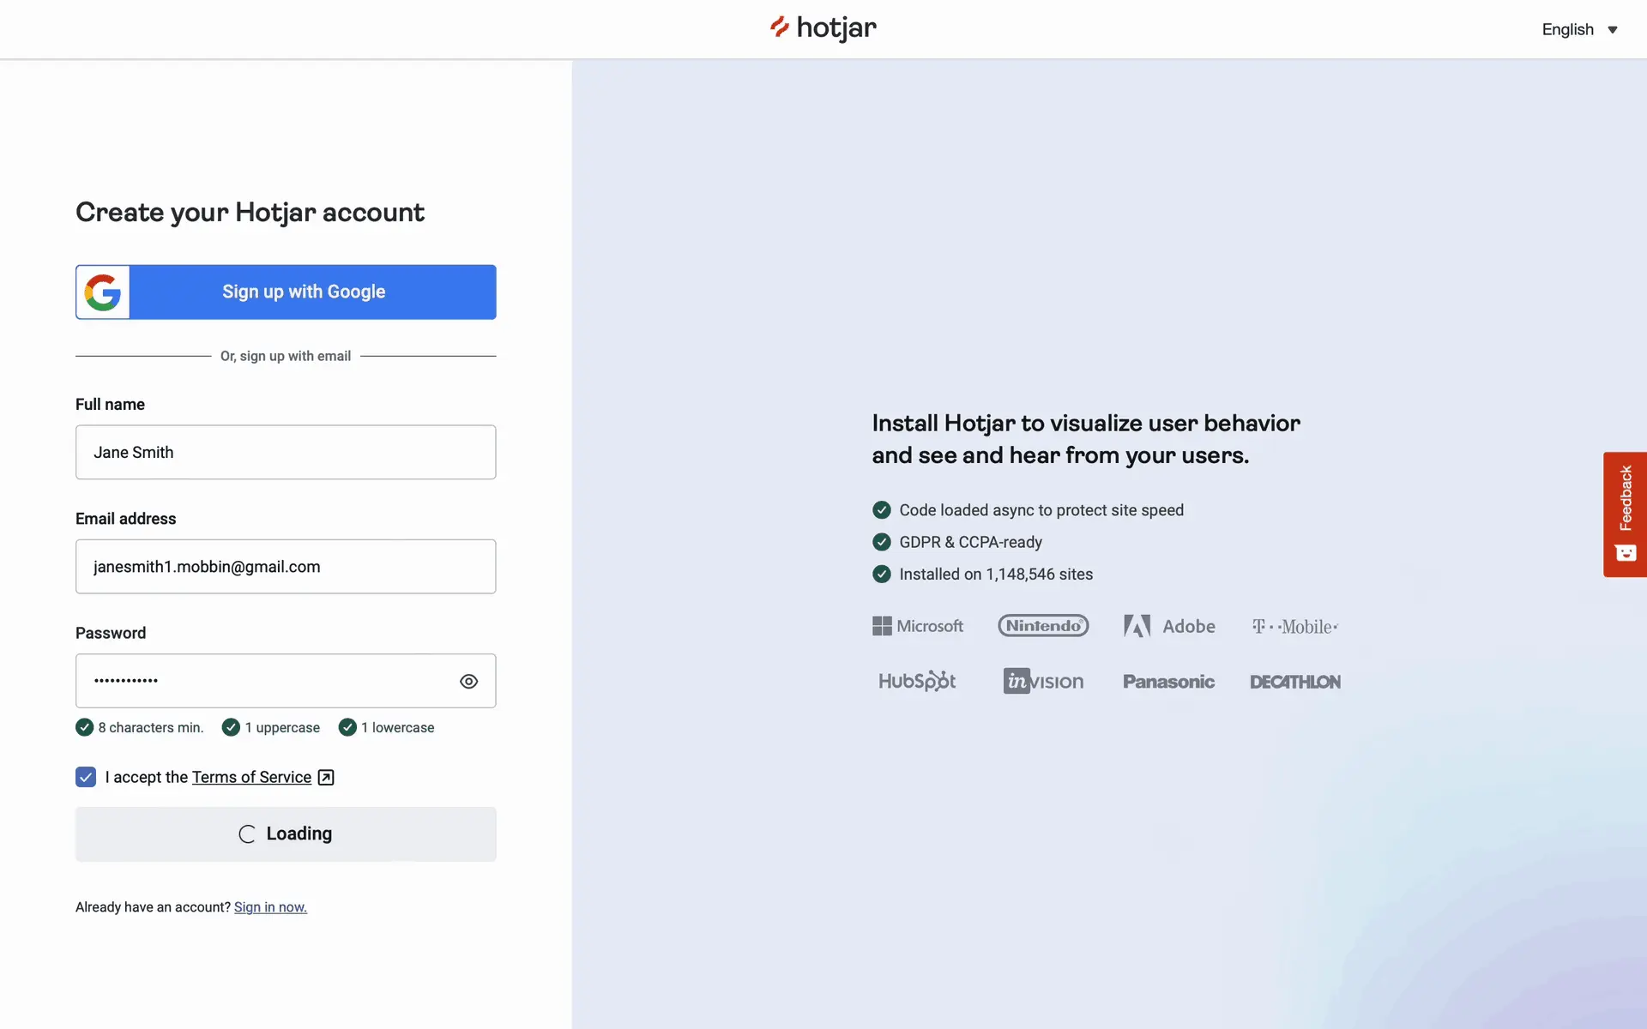The height and width of the screenshot is (1029, 1647).
Task: Open the English language dropdown
Action: click(1568, 30)
